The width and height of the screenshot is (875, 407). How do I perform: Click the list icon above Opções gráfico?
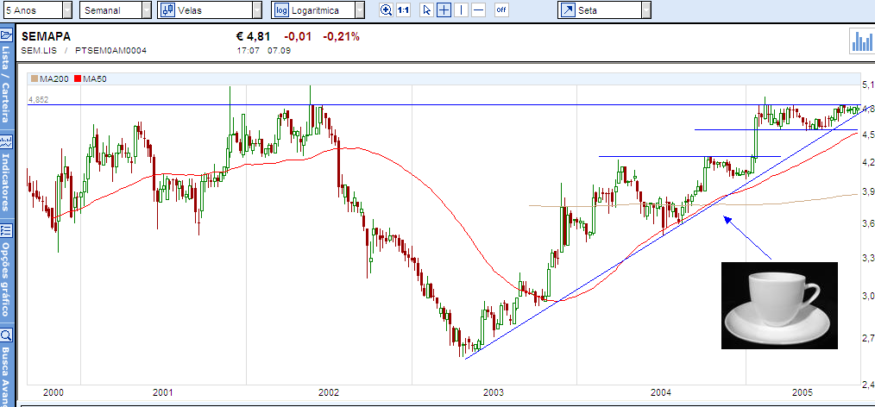point(6,229)
